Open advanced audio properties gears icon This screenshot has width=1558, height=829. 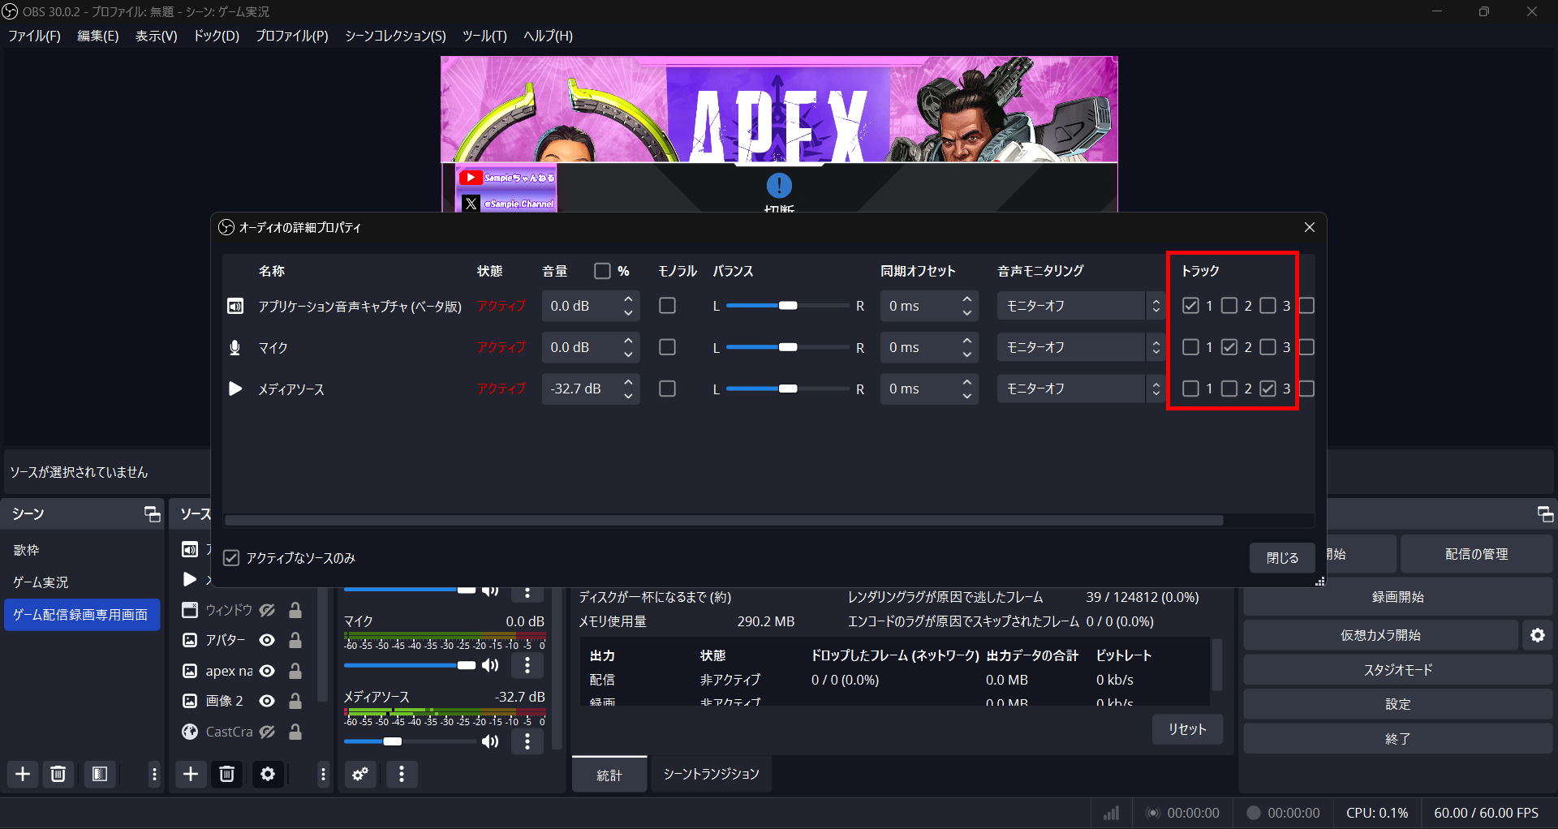click(x=360, y=774)
